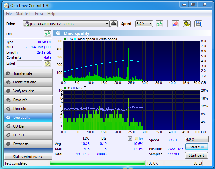Click the green BIS legend swatch
This screenshot has width=215, height=169.
click(65, 88)
